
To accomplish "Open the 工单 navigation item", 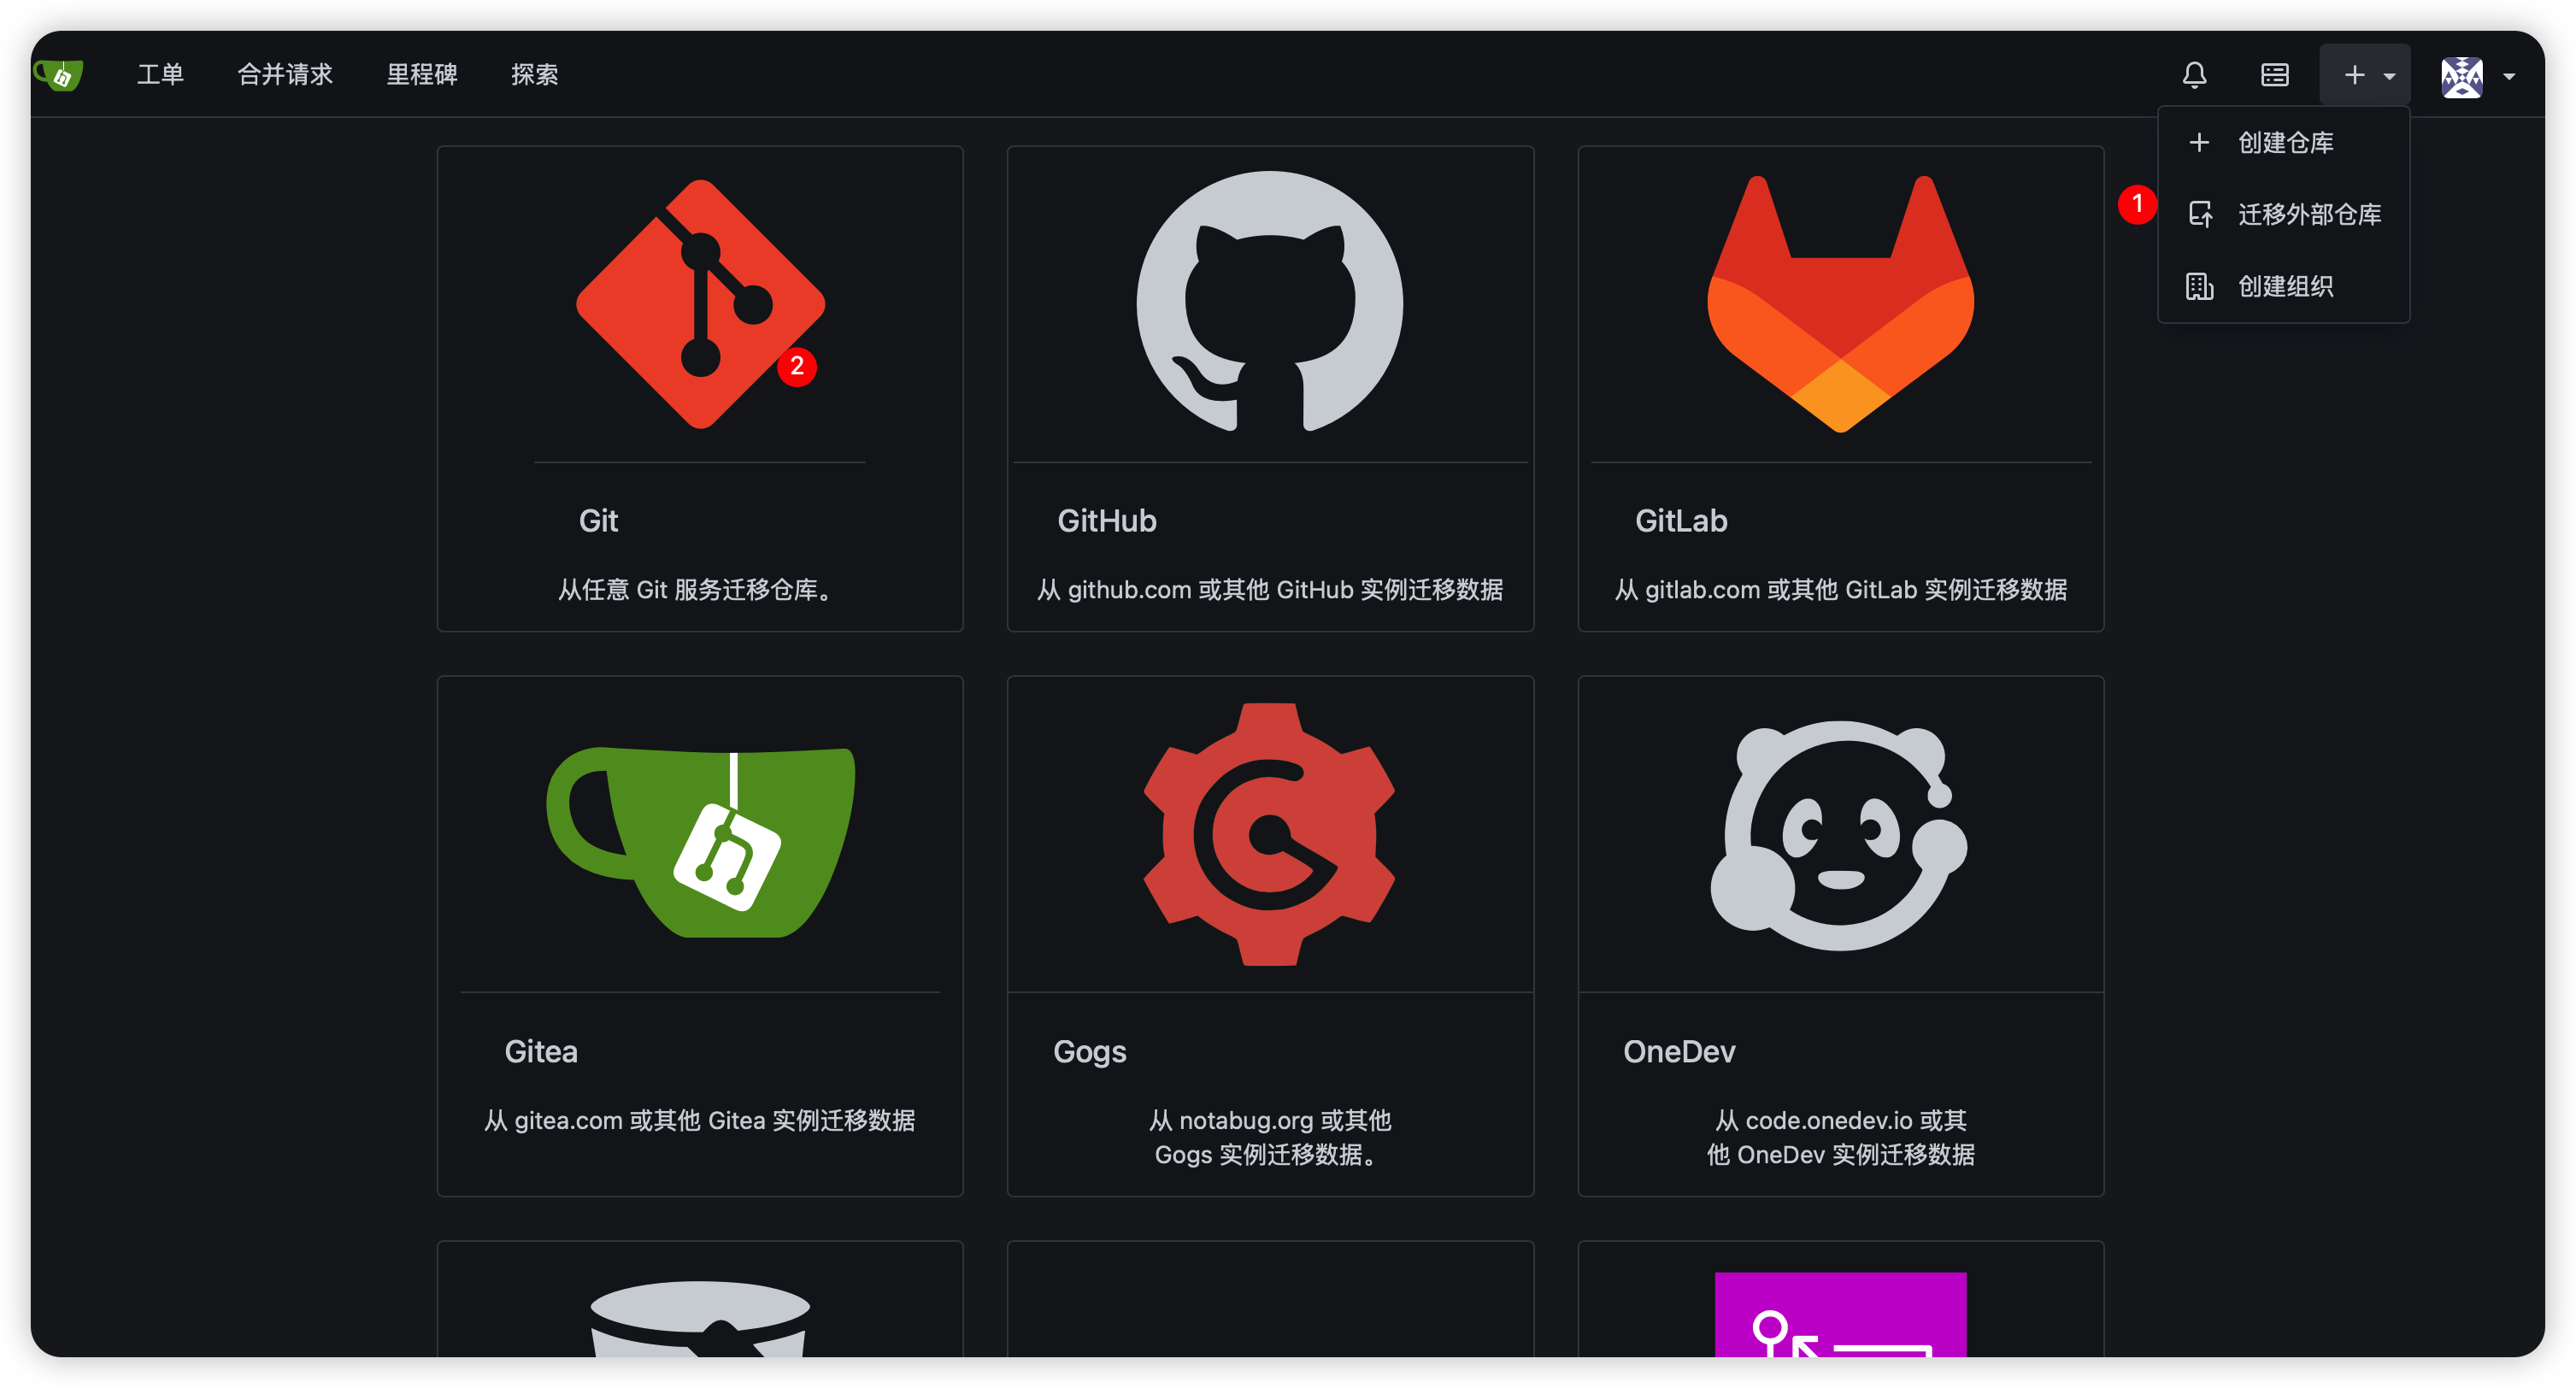I will tap(160, 74).
